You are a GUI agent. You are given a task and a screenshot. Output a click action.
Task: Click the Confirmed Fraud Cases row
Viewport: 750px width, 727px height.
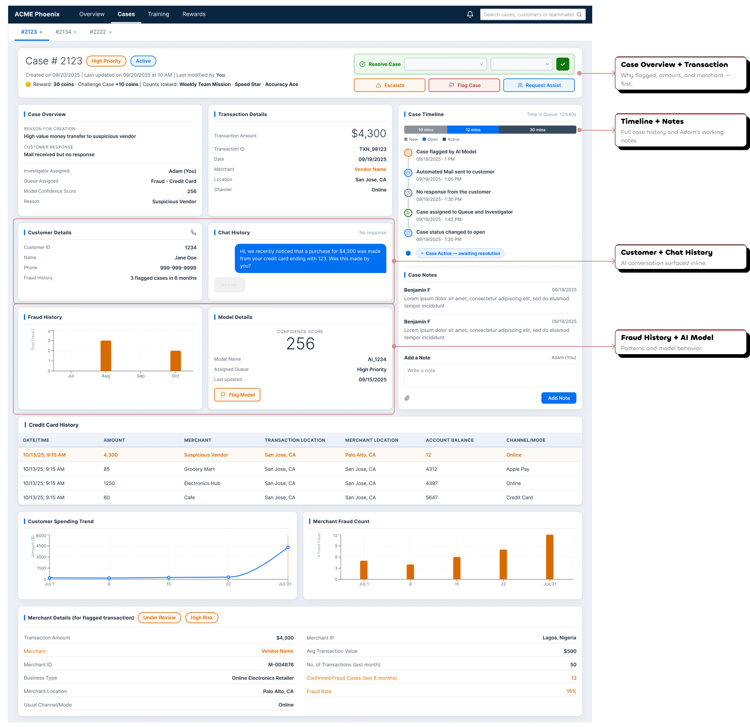[441, 678]
